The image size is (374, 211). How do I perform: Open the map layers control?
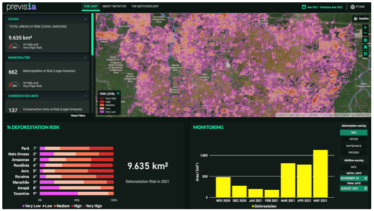pos(365,40)
